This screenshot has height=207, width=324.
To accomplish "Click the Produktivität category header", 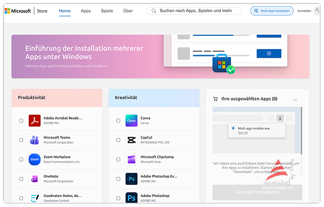I will (57, 98).
